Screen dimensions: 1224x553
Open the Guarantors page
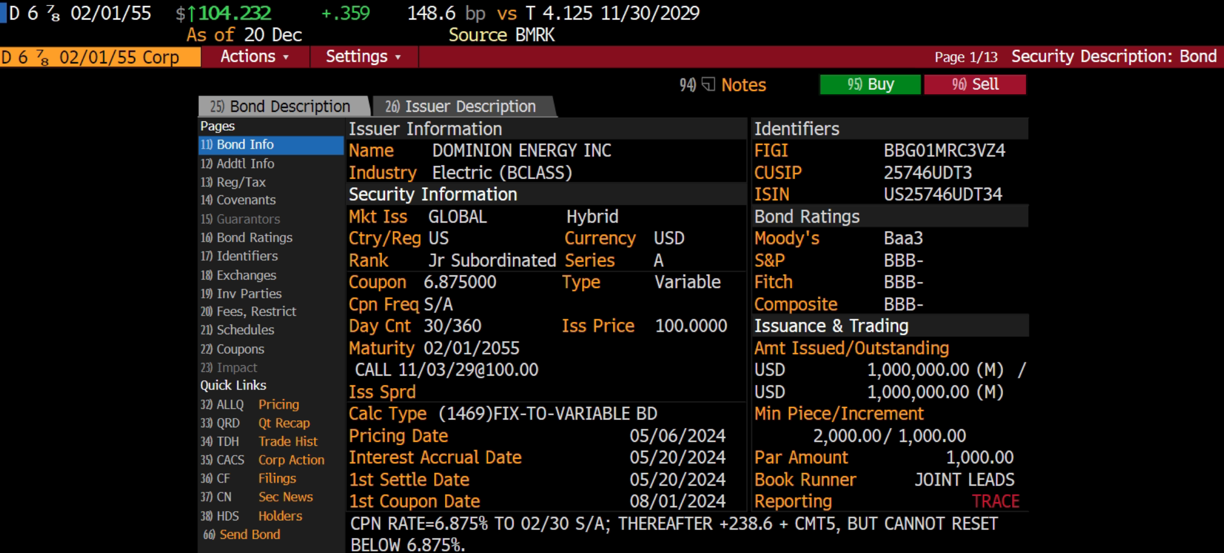click(x=240, y=219)
